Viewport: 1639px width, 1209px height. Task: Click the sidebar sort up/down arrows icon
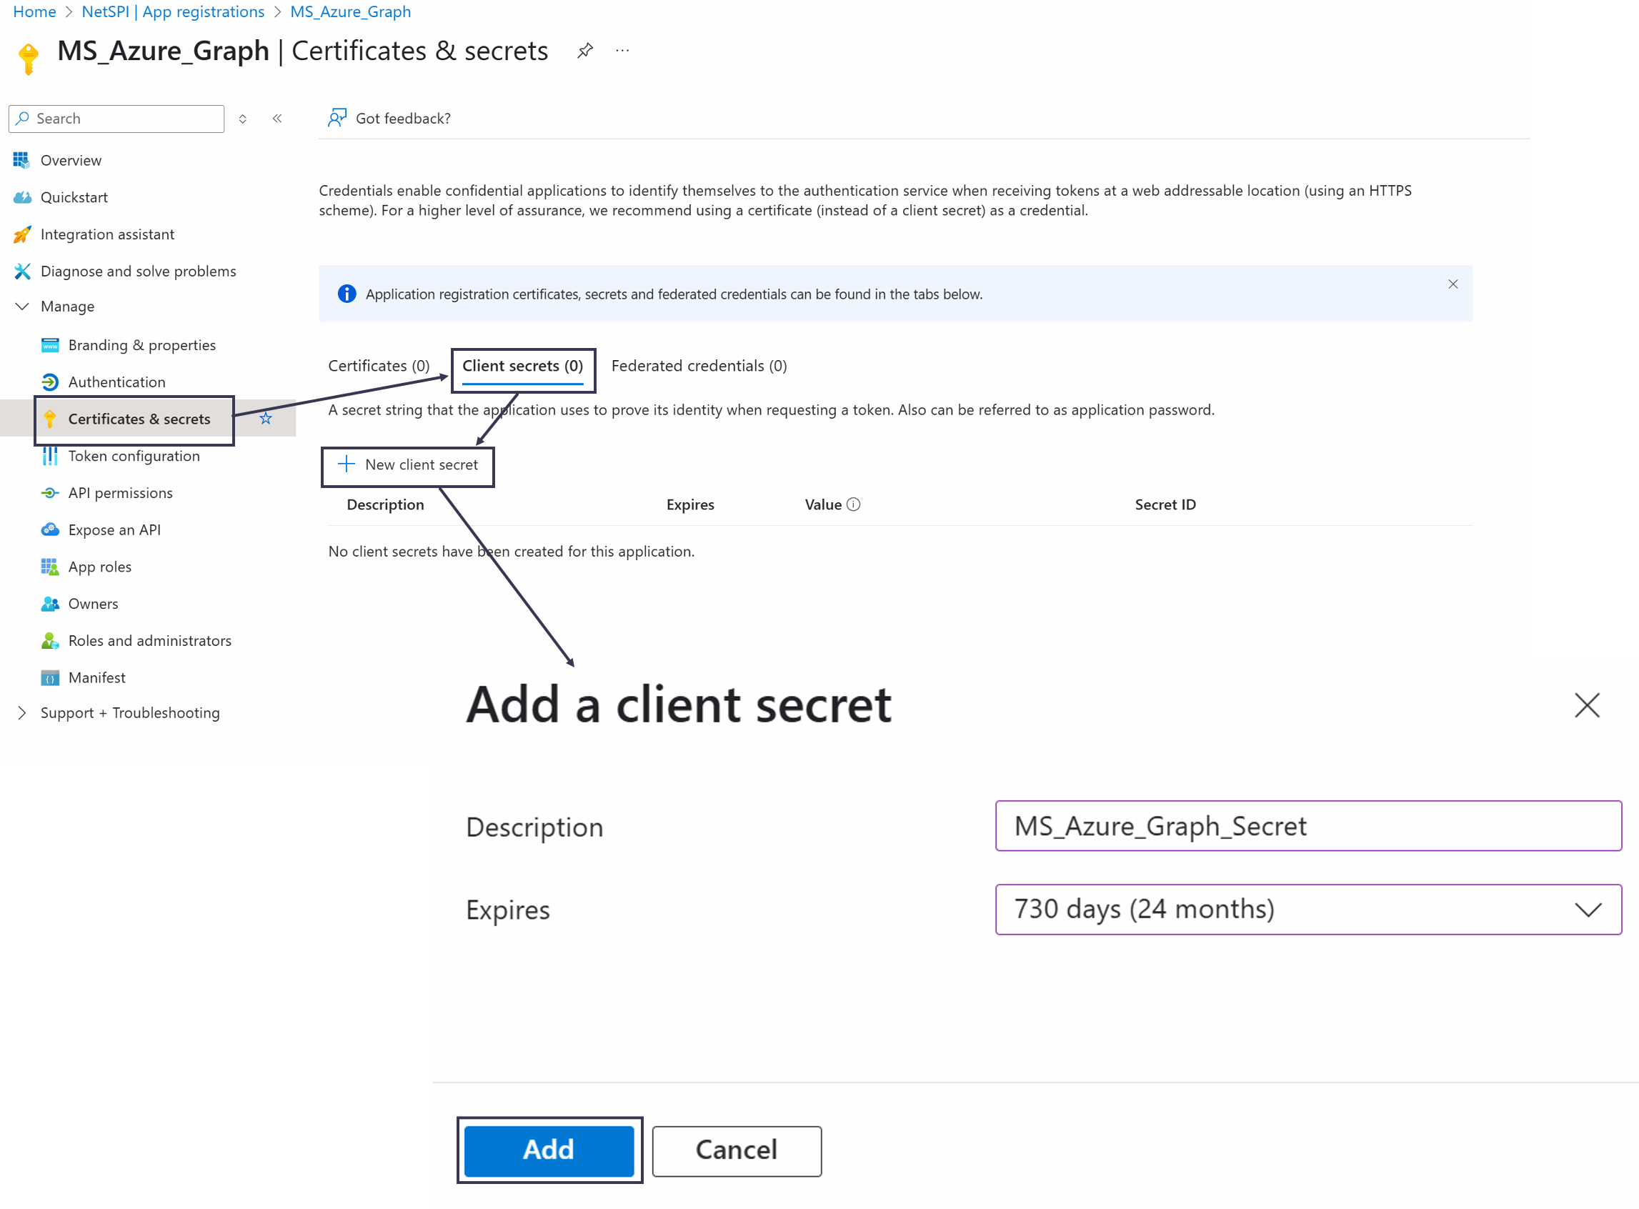click(243, 119)
